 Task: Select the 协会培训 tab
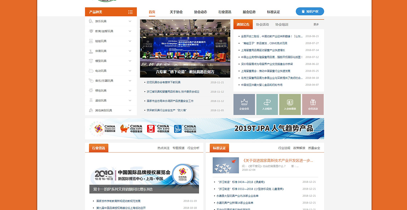click(282, 25)
